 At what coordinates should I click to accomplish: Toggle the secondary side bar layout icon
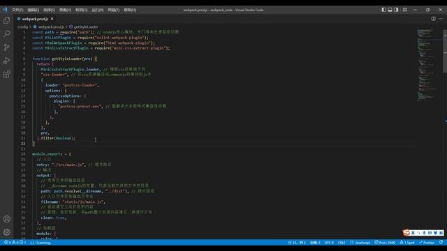point(396,10)
